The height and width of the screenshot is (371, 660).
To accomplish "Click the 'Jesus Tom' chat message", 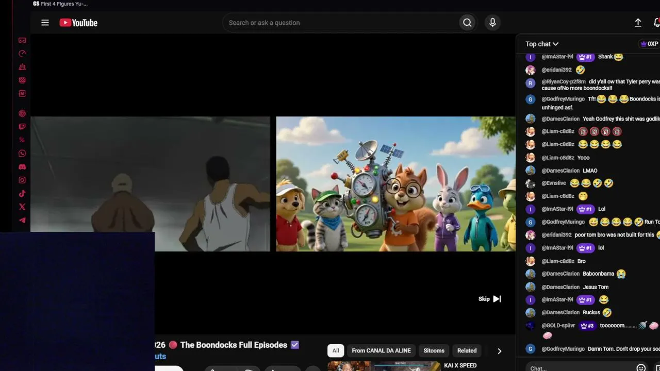I will tap(596, 287).
